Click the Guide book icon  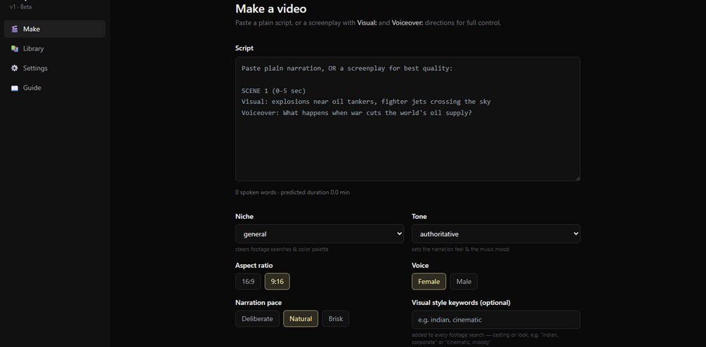click(15, 88)
